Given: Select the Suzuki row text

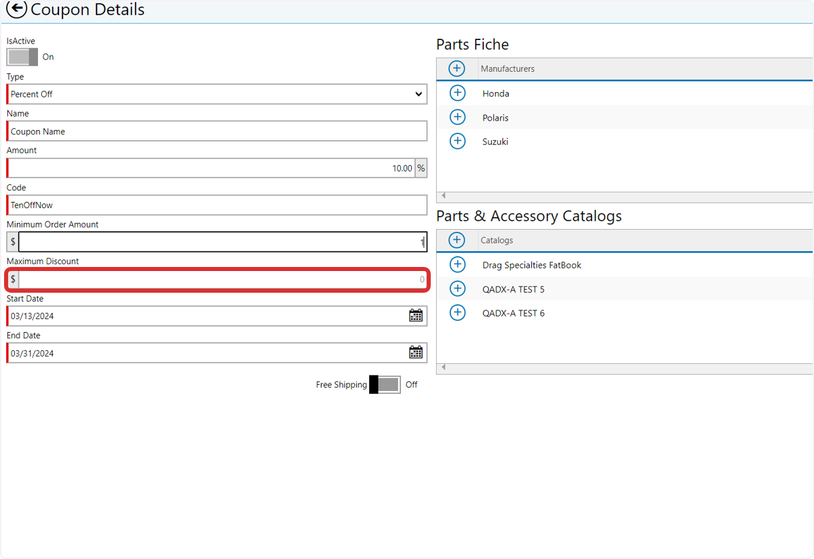Looking at the screenshot, I should (x=495, y=142).
